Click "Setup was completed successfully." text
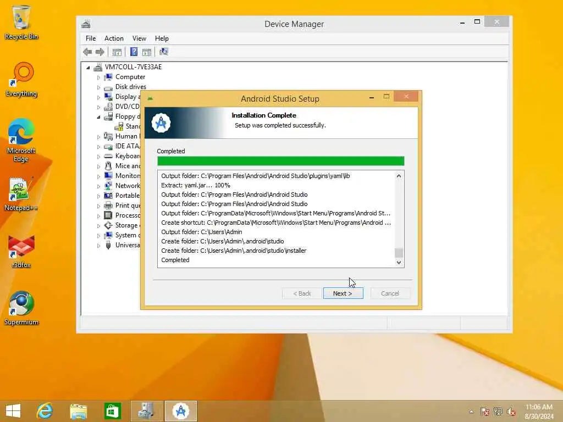This screenshot has height=422, width=563. tap(280, 125)
